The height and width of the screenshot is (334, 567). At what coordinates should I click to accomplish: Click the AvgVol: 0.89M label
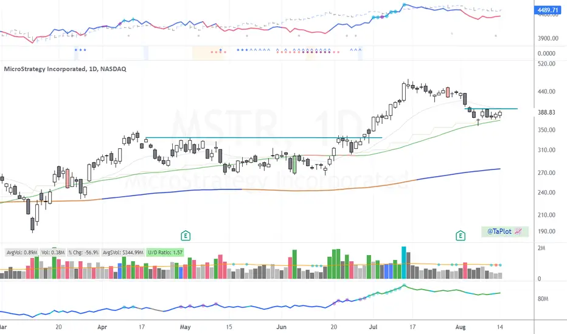coord(22,253)
